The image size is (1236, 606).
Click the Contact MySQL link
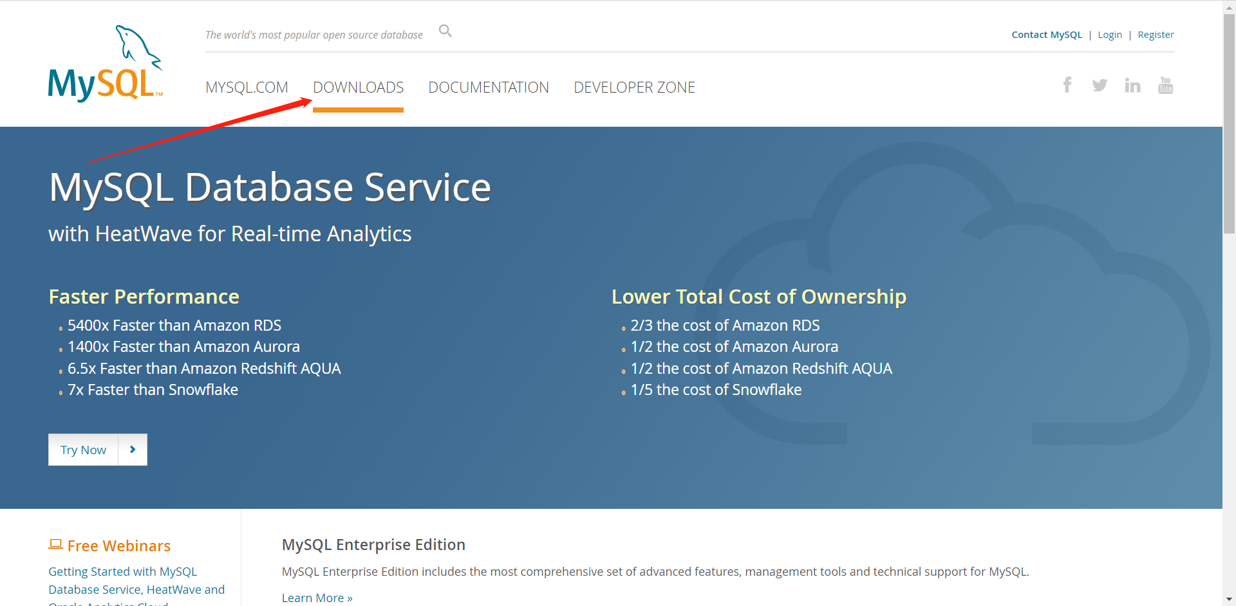[1047, 35]
